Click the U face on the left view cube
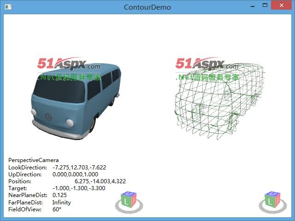This screenshot has height=221, width=295. pos(130,194)
